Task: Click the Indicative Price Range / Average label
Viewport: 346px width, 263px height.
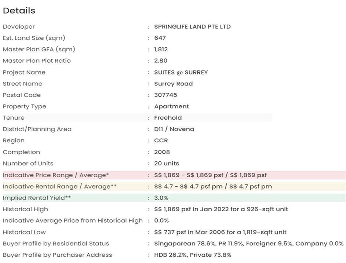Action: point(56,175)
